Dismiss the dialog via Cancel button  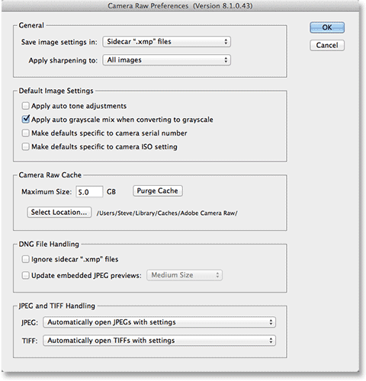[327, 45]
